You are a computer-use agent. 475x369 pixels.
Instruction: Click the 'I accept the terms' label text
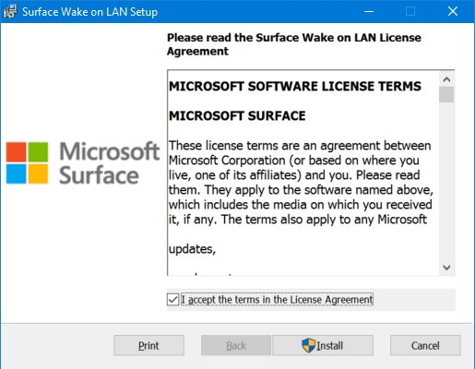click(277, 300)
